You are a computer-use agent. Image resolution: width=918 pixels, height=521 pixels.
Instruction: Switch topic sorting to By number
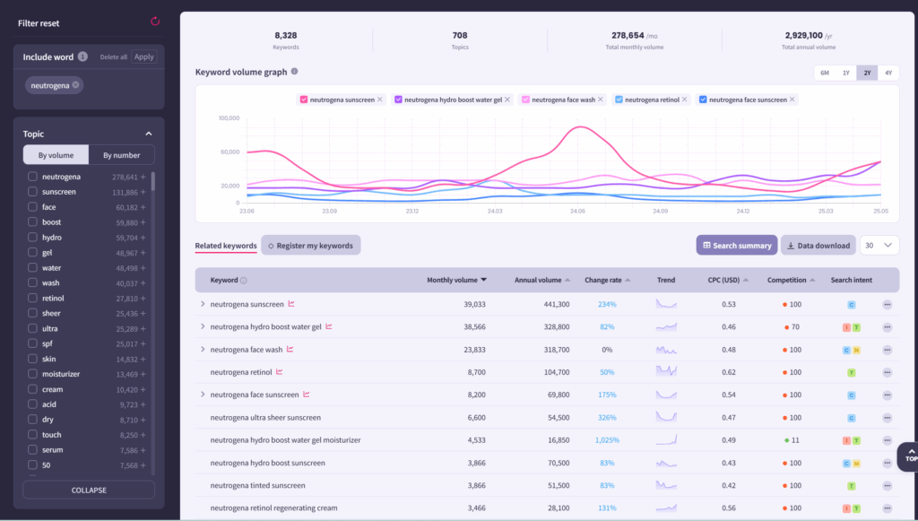121,155
